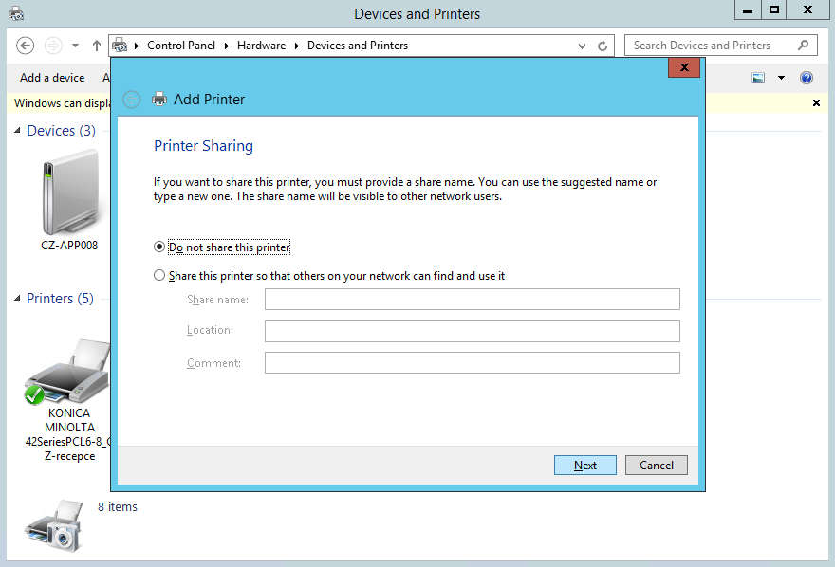Screen dimensions: 835x567
Task: Click inside the Share name field
Action: 472,299
